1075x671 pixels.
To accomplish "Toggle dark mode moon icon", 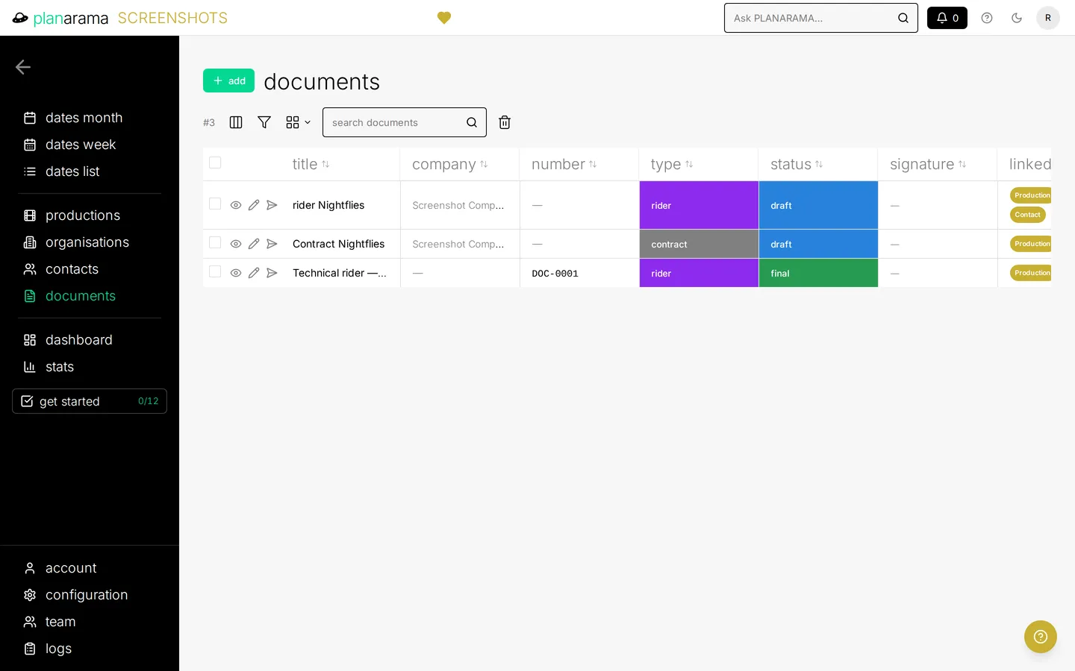I will (1017, 18).
